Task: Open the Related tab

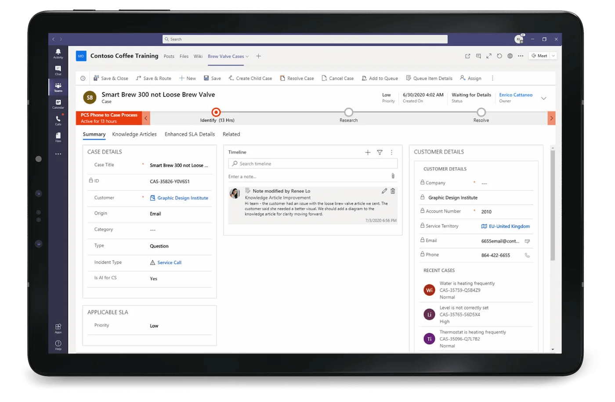Action: (231, 134)
